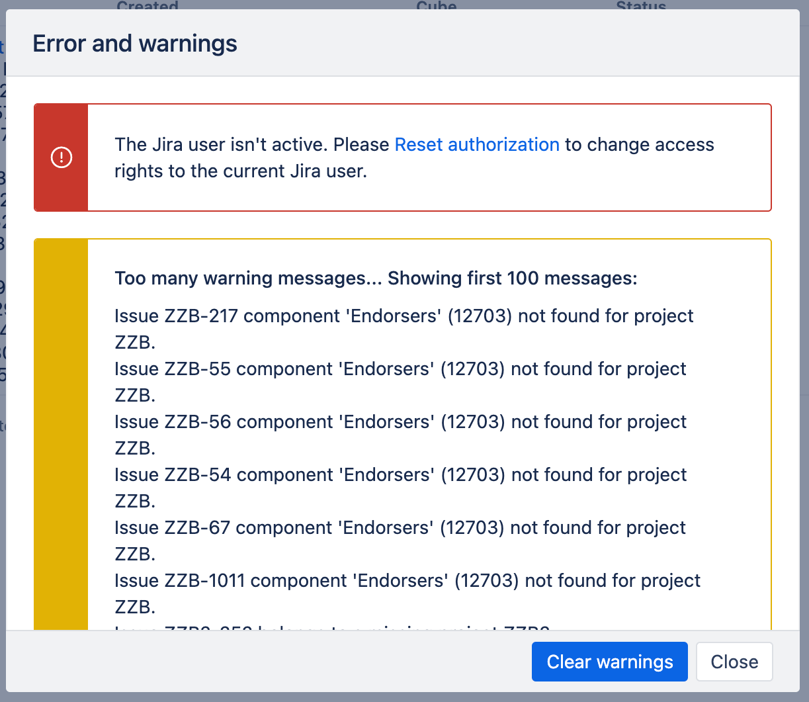Select the Issue ZZB-55 warning message
This screenshot has height=702, width=809.
pos(400,382)
